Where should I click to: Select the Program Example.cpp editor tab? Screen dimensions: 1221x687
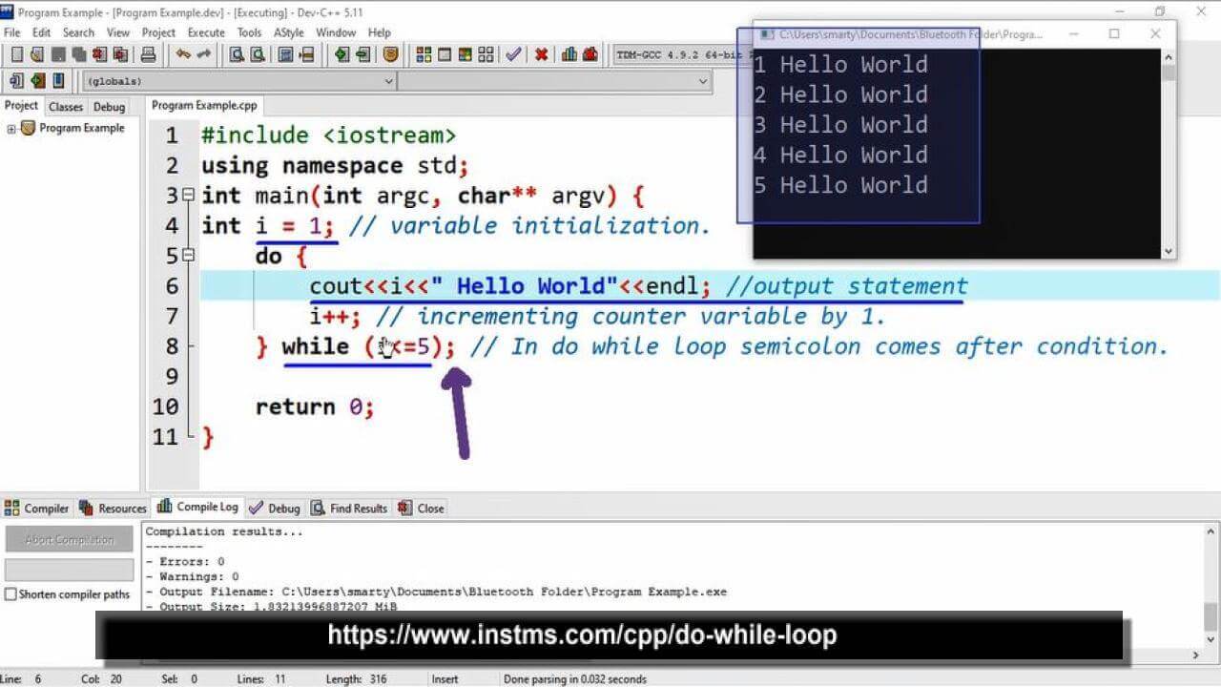(204, 106)
